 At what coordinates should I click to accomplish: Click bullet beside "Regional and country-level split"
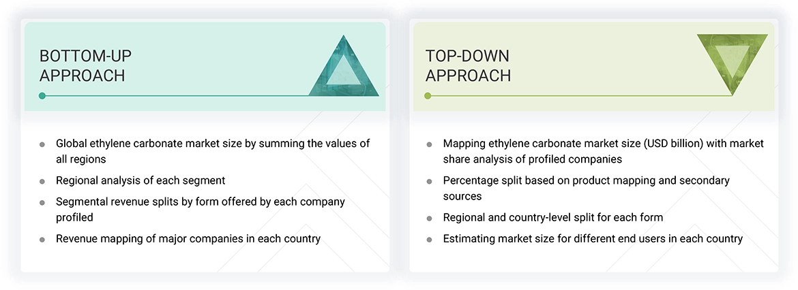tap(429, 218)
